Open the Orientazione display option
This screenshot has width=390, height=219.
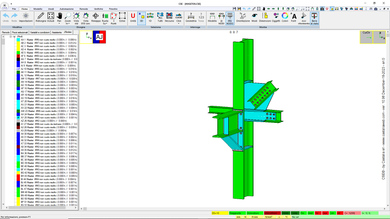243,17
